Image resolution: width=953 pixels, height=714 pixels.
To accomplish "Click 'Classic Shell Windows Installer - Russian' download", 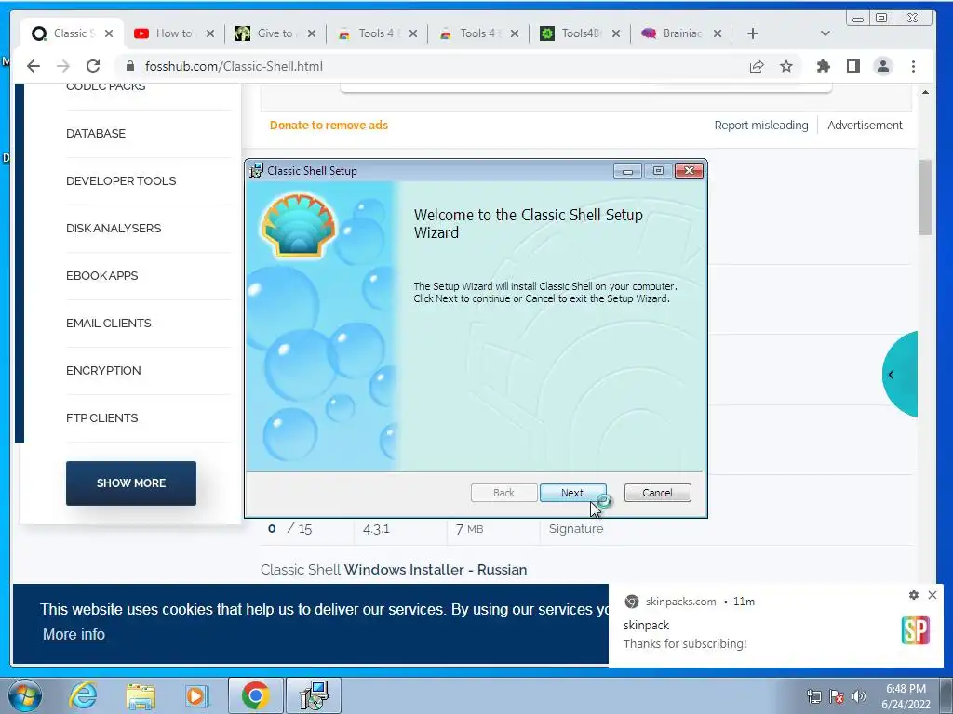I will pos(394,570).
